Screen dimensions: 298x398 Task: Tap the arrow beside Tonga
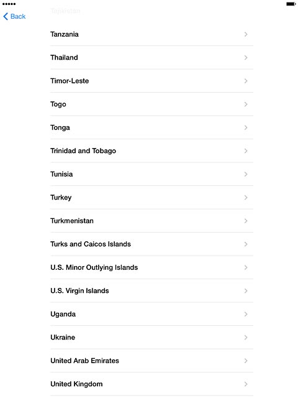(246, 127)
